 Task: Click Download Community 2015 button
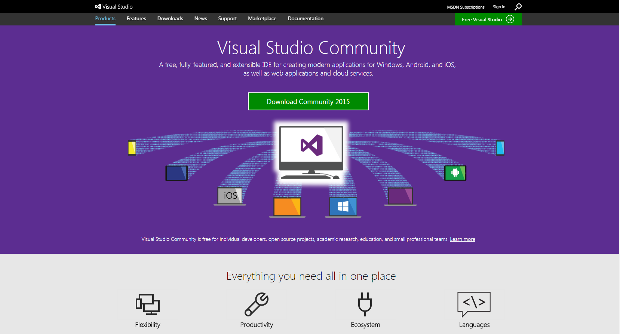coord(308,101)
